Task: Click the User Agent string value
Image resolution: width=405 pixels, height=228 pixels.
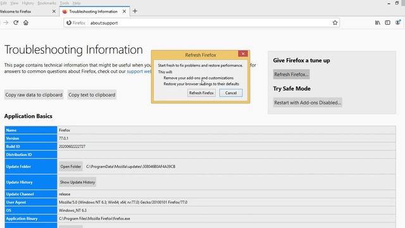Action: [123, 202]
